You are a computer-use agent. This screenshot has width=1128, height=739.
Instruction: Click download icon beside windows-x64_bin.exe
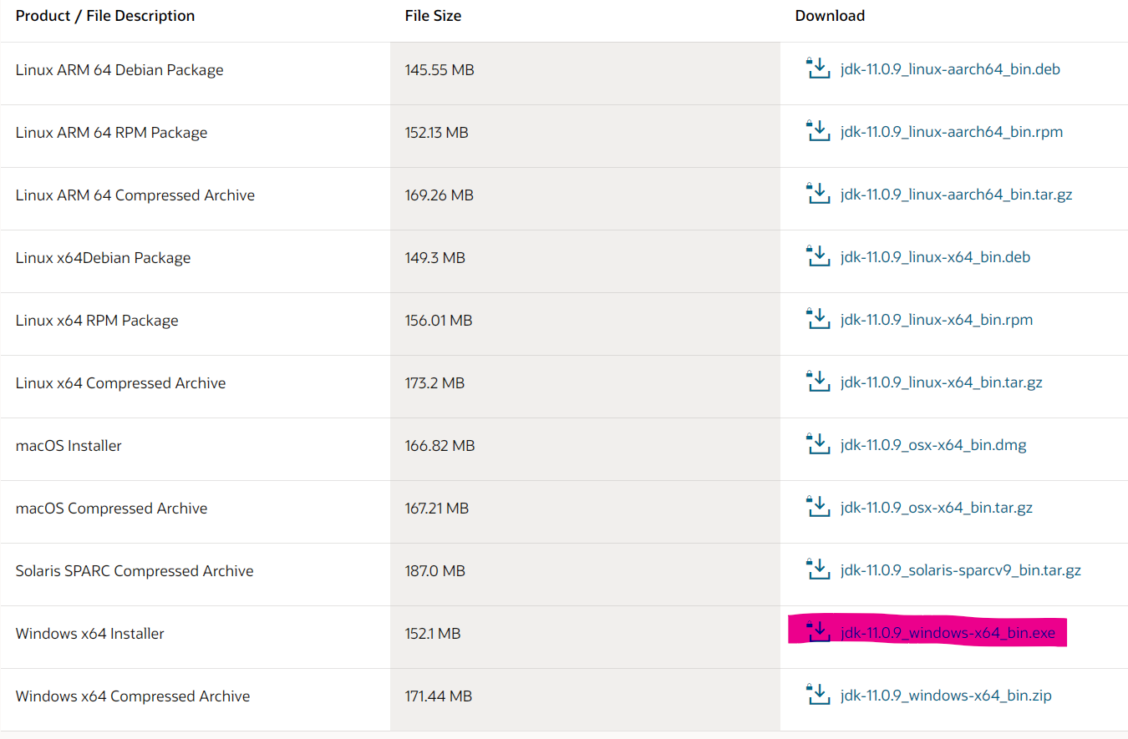817,631
